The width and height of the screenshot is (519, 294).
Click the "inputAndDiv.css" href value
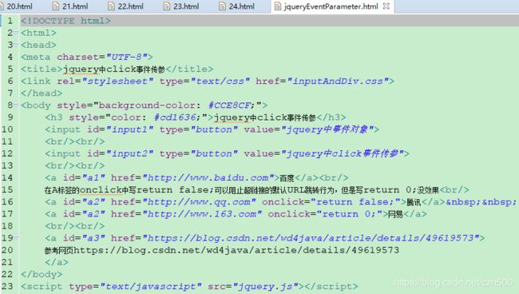pyautogui.click(x=338, y=81)
